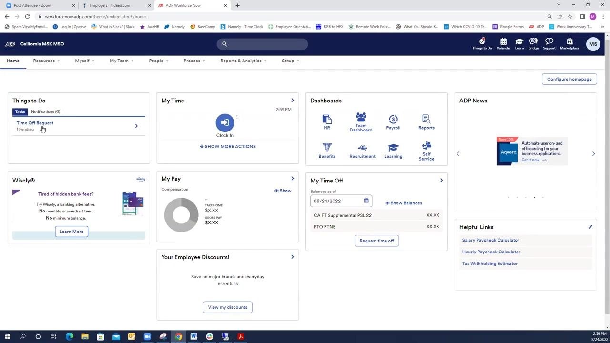Show compensation values in My Pay
The image size is (610, 343).
point(283,191)
